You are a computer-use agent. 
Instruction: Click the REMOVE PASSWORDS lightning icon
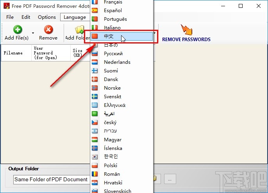click(x=186, y=30)
